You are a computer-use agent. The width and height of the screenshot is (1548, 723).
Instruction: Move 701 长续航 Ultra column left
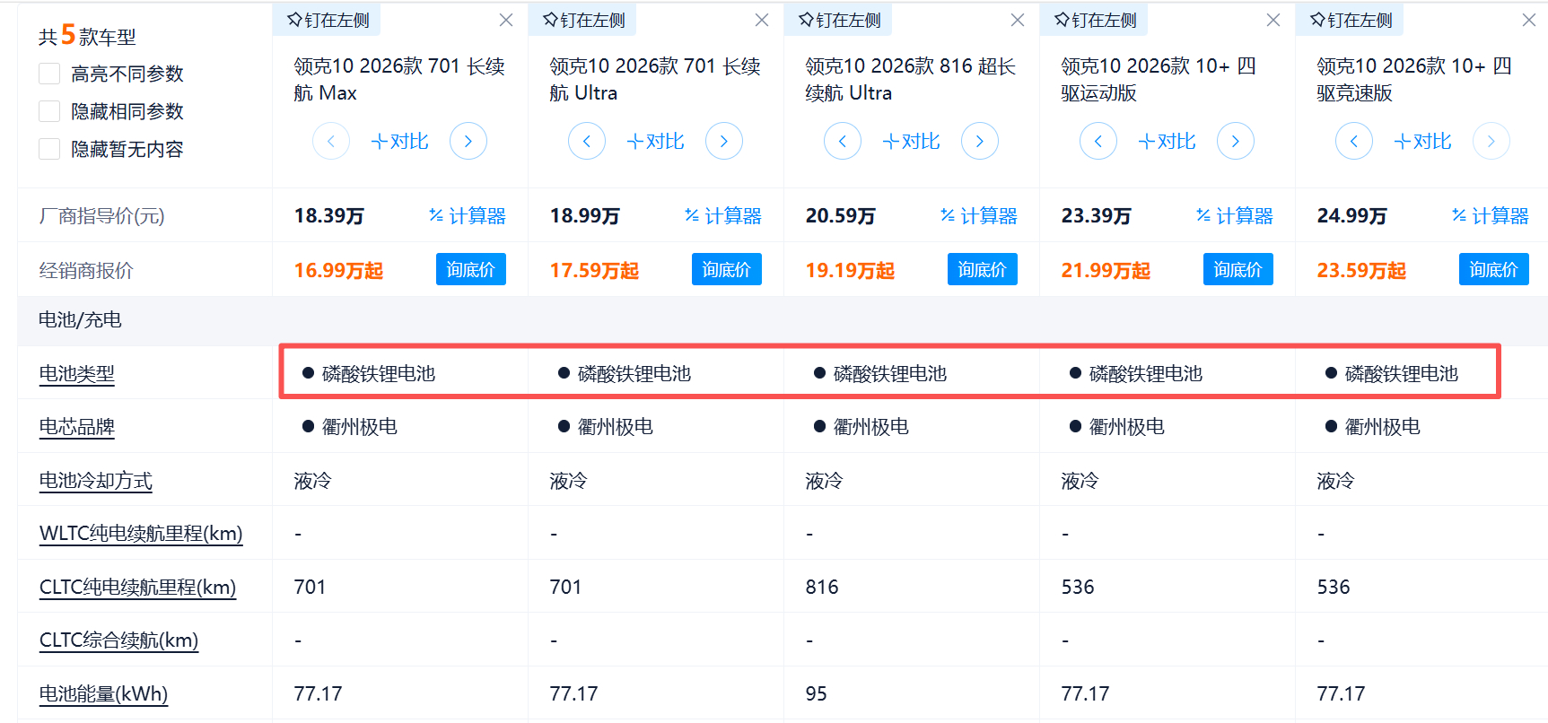pyautogui.click(x=587, y=141)
